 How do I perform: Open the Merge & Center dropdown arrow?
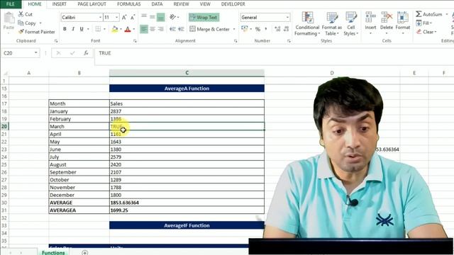pyautogui.click(x=234, y=29)
